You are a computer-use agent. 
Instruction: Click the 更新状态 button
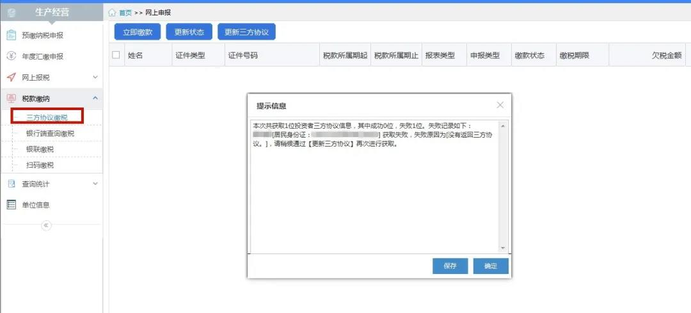coord(189,32)
